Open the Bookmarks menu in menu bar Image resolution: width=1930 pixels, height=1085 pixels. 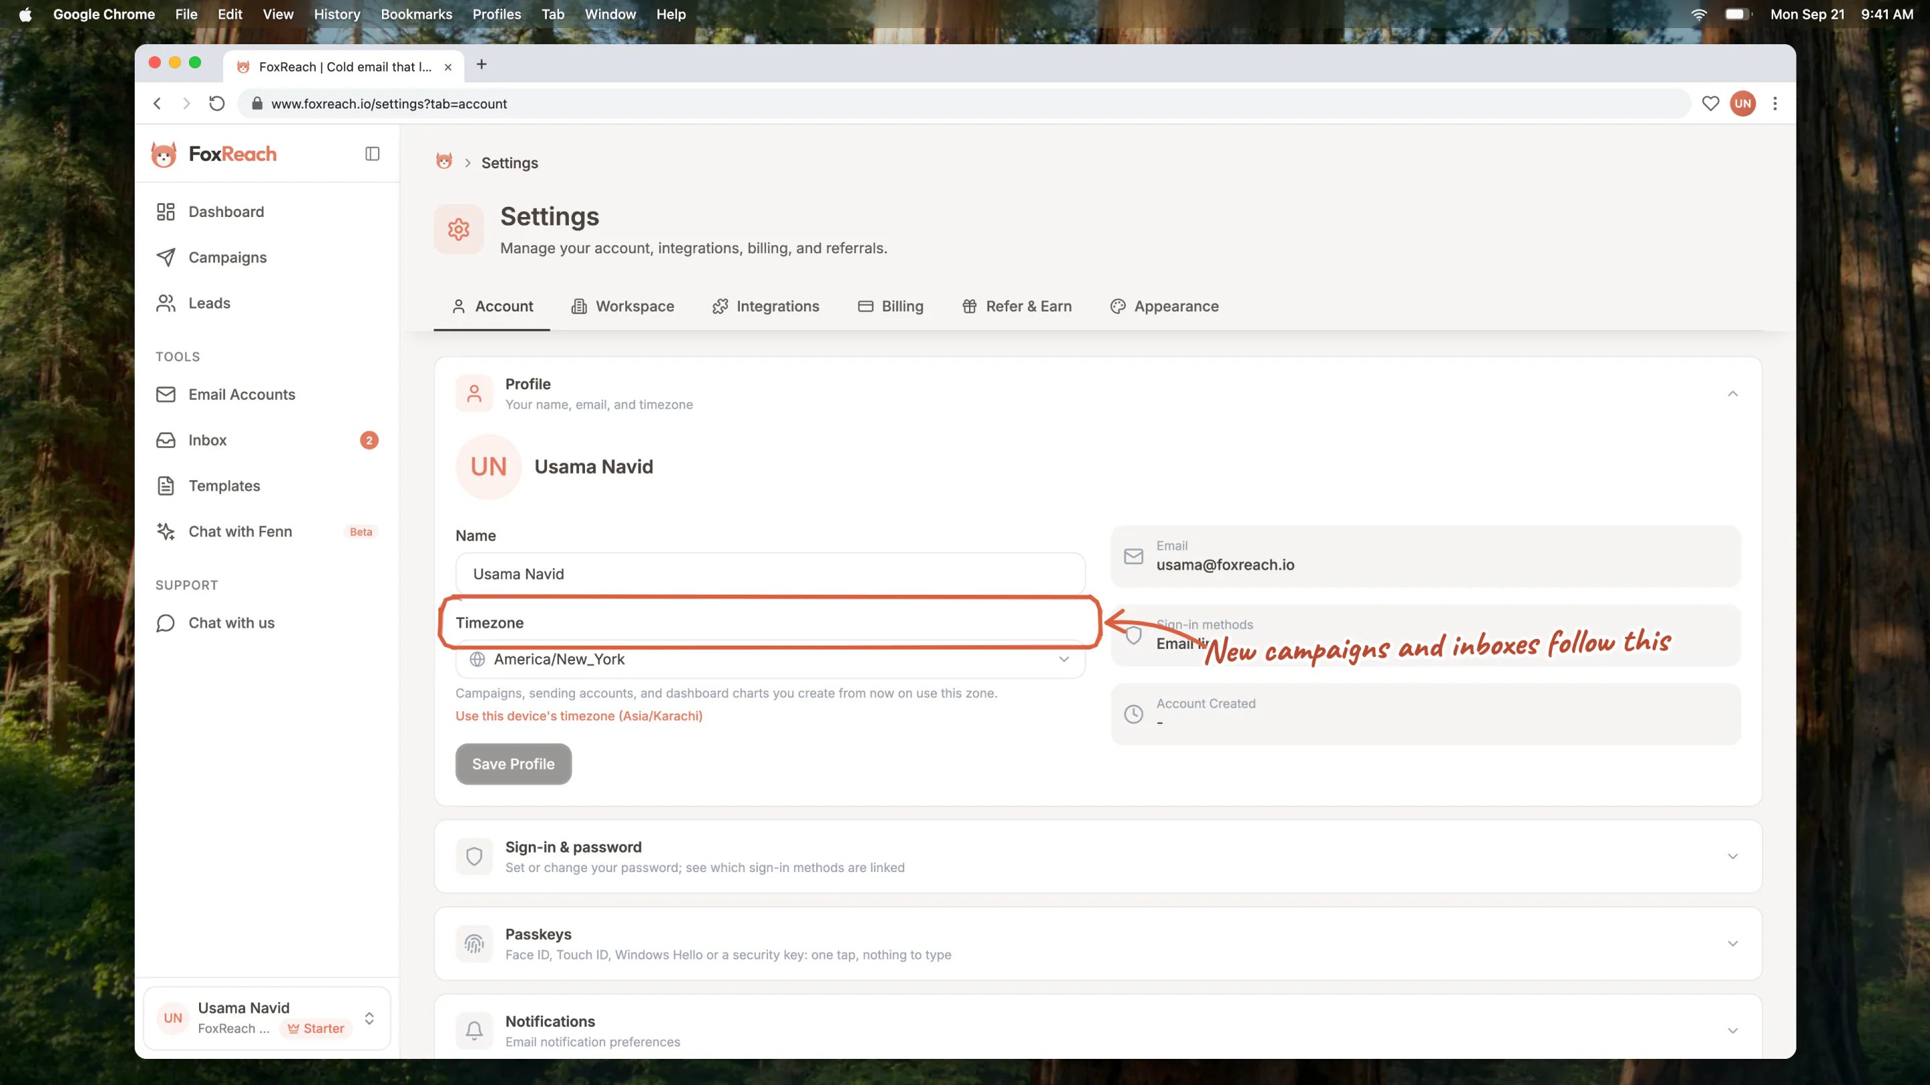(417, 14)
